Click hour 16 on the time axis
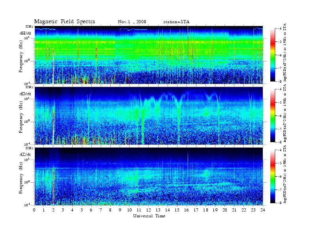313x241 pixels. pyautogui.click(x=187, y=210)
